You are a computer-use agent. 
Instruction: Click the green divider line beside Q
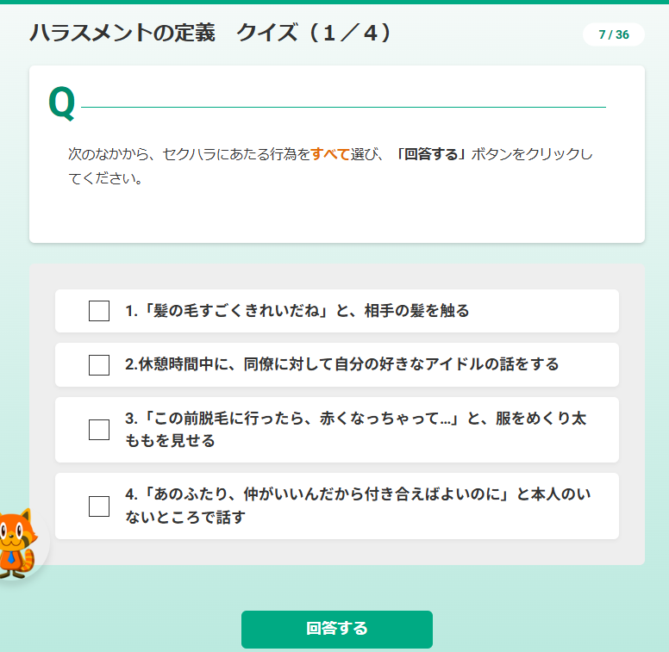(343, 107)
